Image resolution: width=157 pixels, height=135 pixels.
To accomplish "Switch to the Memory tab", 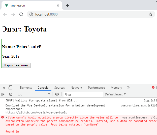I will pos(116,88).
